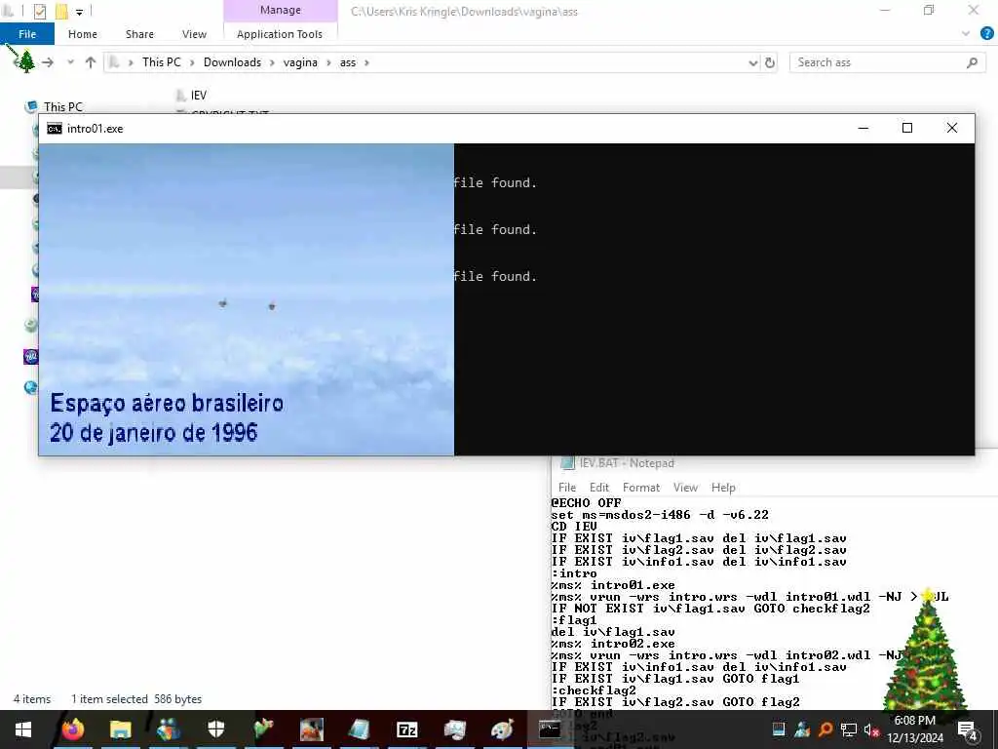Image resolution: width=998 pixels, height=749 pixels.
Task: Click the New Folder quick access icon
Action: pos(61,12)
